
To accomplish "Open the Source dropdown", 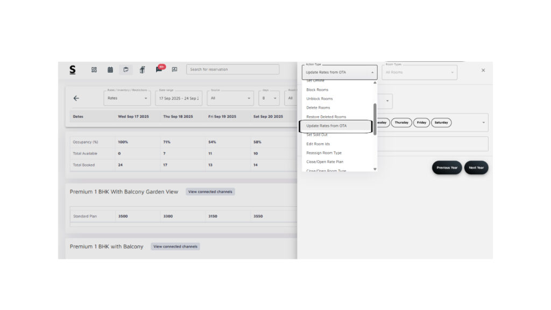I will point(230,98).
